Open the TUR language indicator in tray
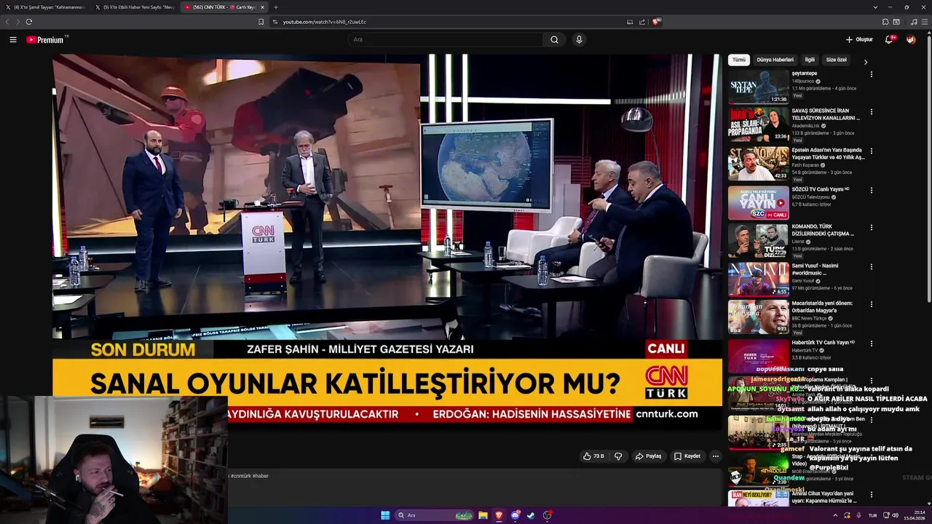Screen dimensions: 932x524 coord(872,515)
